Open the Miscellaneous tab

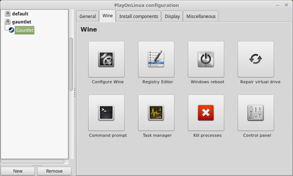[201, 16]
